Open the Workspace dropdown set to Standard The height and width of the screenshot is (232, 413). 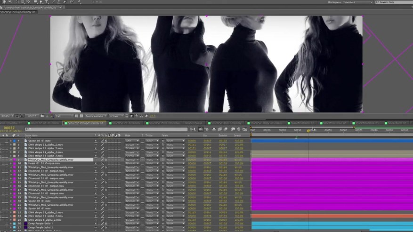click(x=357, y=2)
